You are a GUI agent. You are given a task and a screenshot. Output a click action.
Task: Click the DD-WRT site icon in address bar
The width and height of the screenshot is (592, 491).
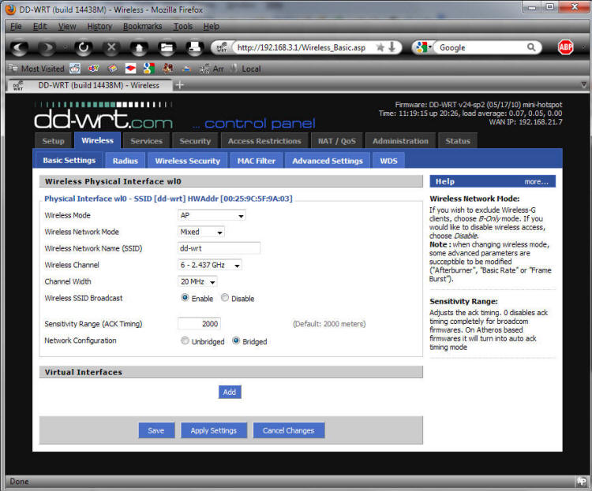pyautogui.click(x=223, y=47)
